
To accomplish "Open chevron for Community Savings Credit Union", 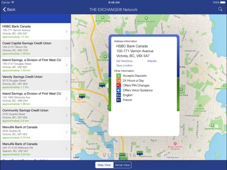I will tap(67, 115).
